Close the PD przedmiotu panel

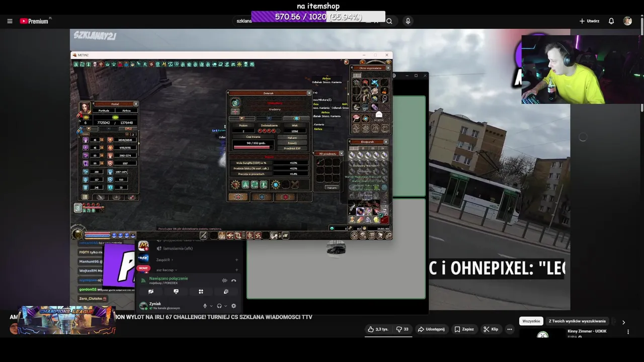341,153
